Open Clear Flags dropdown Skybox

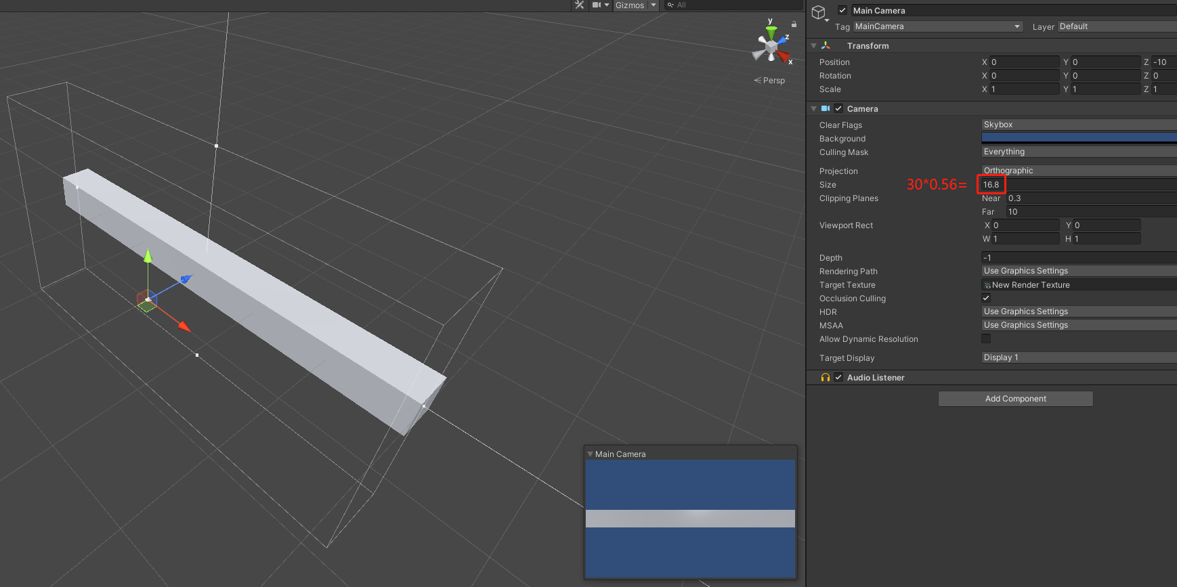pos(1079,125)
